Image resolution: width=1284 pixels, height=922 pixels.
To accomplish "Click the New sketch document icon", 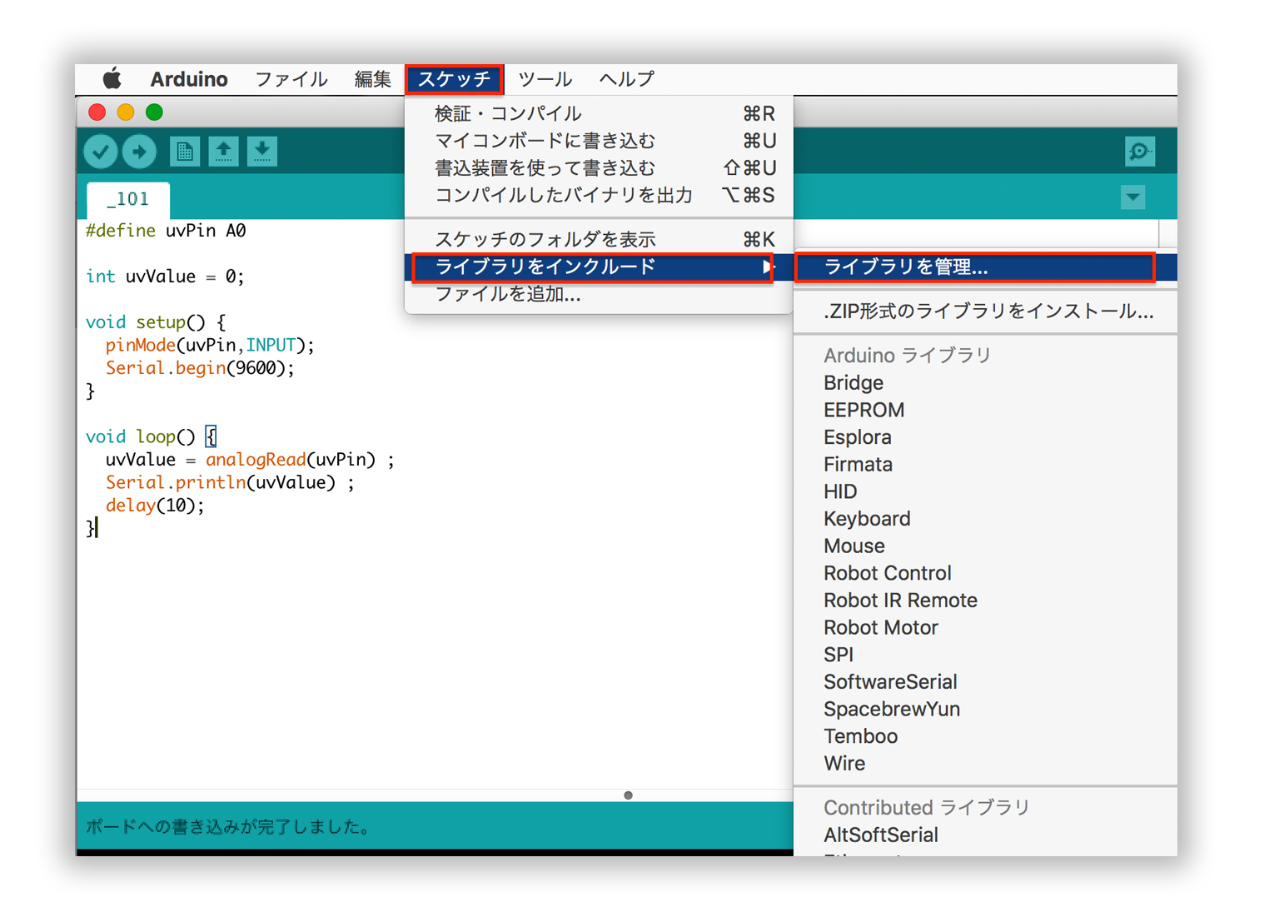I will [184, 152].
